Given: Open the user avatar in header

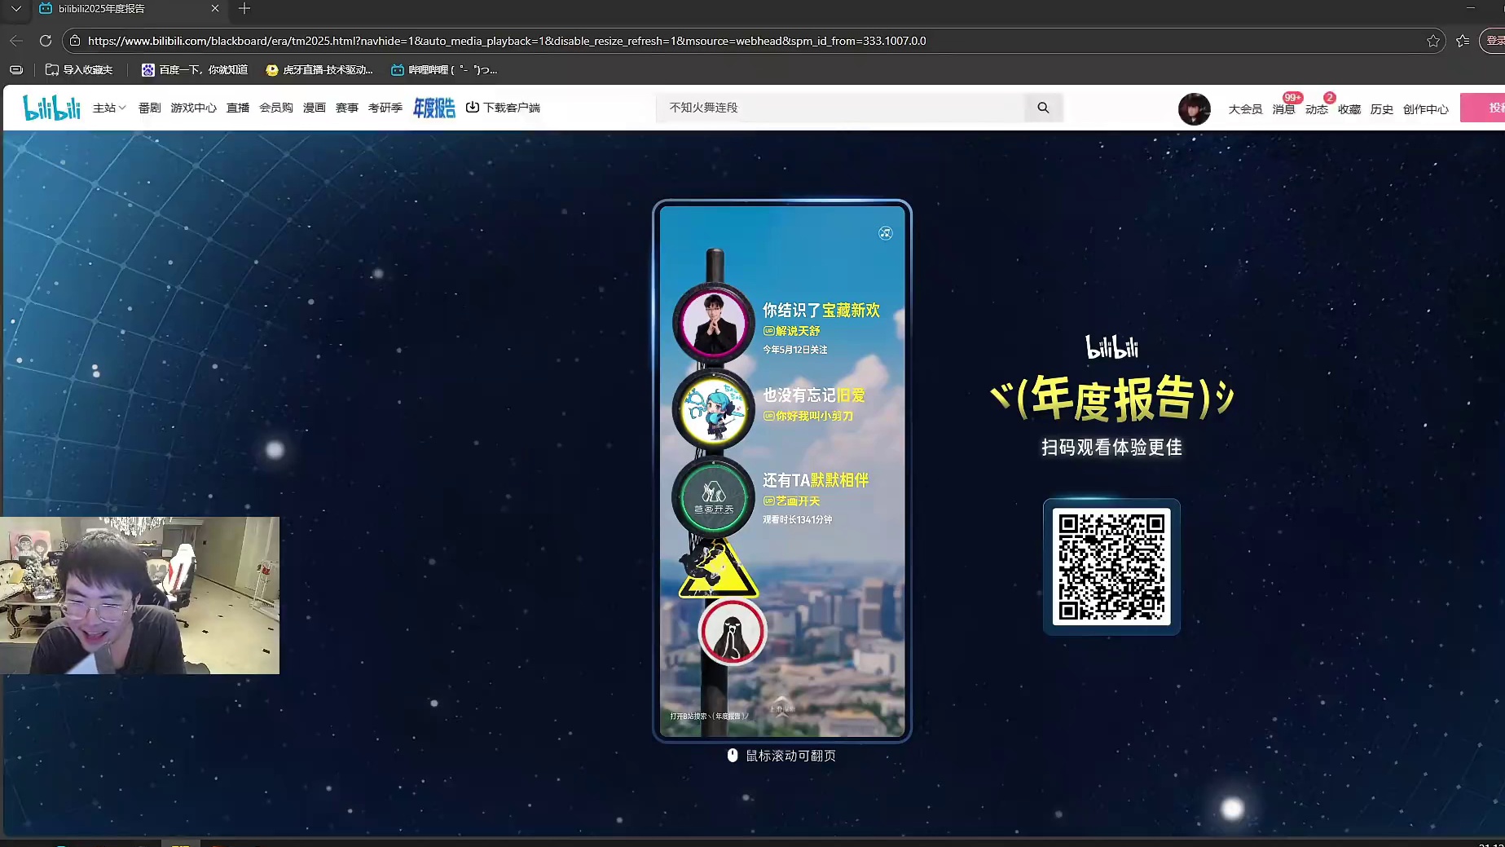Looking at the screenshot, I should coord(1194,108).
